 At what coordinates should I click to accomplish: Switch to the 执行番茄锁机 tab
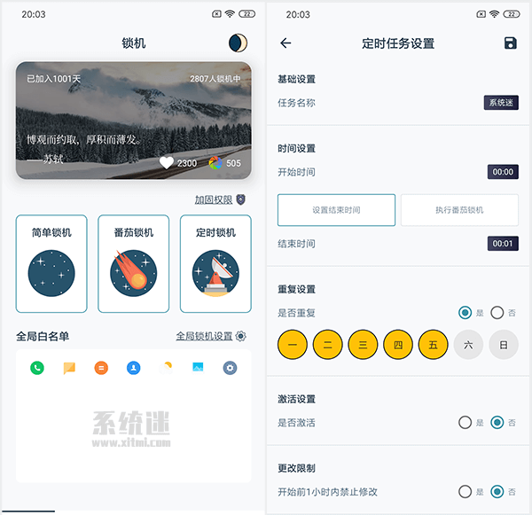(459, 210)
